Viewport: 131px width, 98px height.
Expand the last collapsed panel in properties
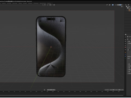click(128, 73)
